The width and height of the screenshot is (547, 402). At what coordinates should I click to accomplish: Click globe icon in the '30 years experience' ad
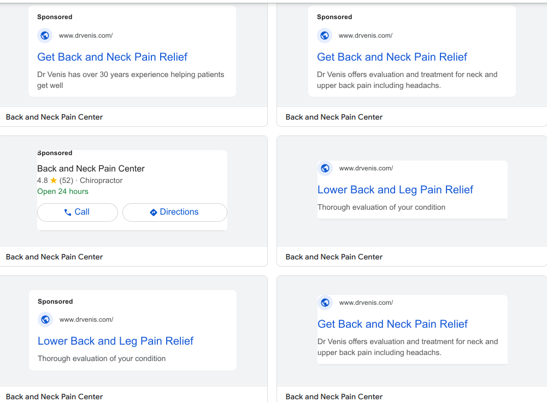[45, 35]
